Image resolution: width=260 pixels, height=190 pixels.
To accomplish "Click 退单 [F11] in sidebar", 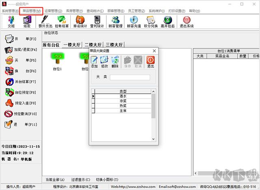I will coord(20,124).
